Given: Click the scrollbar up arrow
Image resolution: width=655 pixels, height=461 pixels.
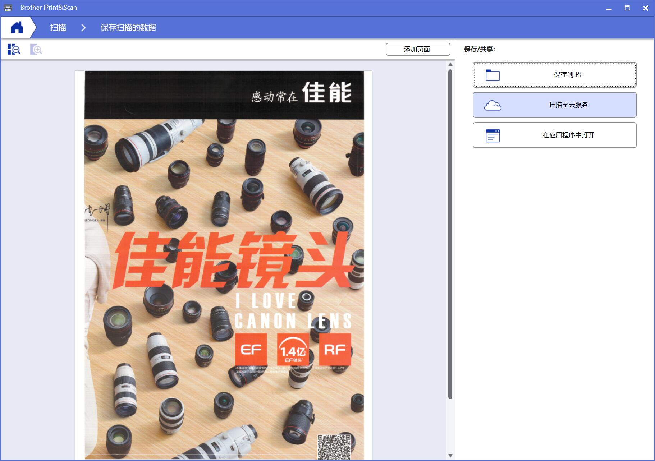Looking at the screenshot, I should point(450,64).
